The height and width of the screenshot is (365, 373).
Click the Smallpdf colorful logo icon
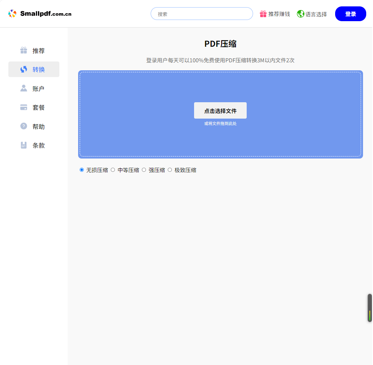click(x=12, y=14)
